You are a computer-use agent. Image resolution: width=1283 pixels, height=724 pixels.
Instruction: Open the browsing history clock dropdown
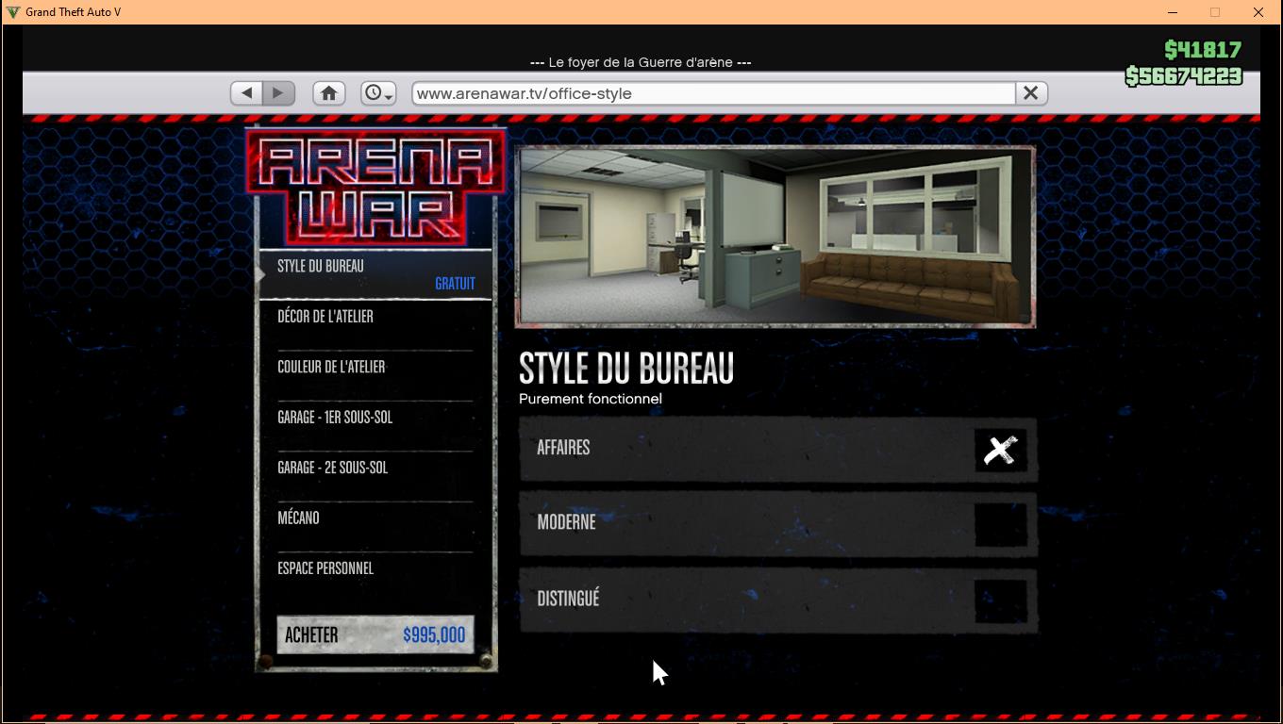(378, 93)
